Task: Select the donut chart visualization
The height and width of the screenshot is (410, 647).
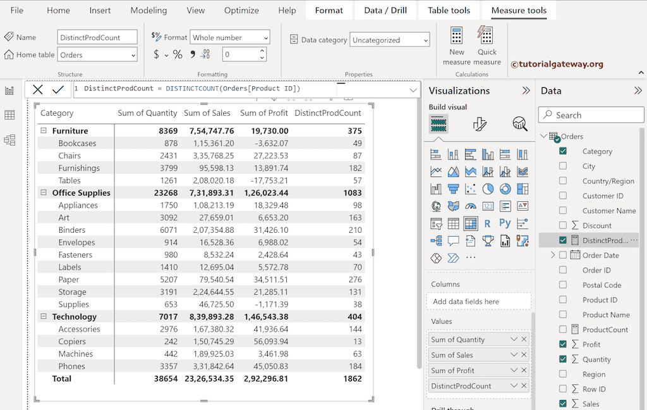Action: click(x=505, y=188)
